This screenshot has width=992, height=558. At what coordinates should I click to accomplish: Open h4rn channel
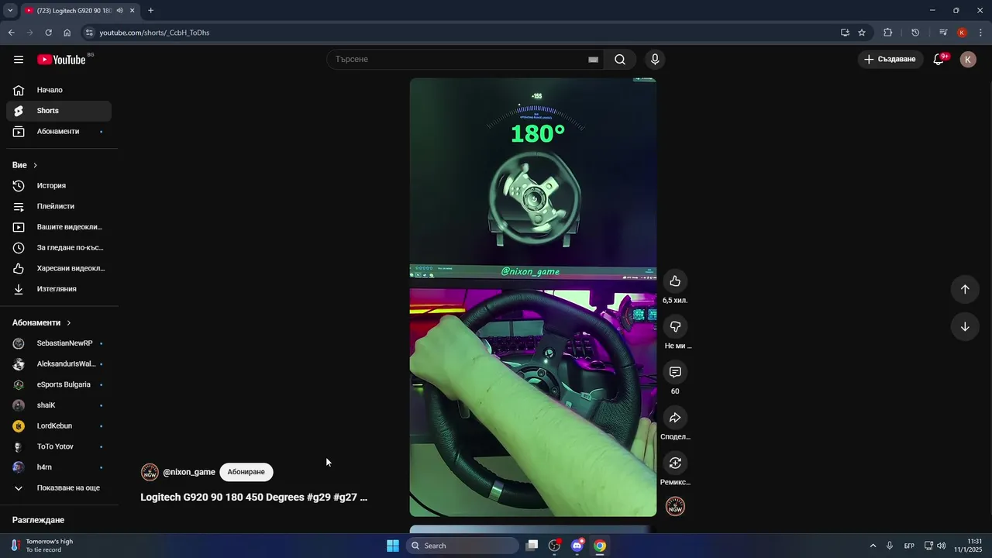(59, 467)
